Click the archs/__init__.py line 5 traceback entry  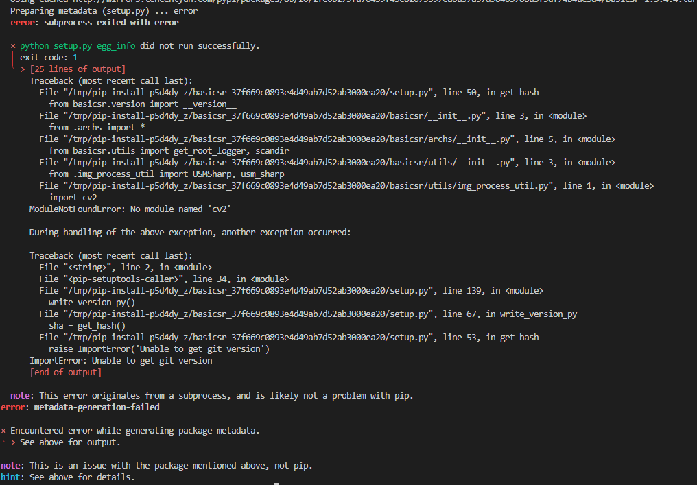327,139
